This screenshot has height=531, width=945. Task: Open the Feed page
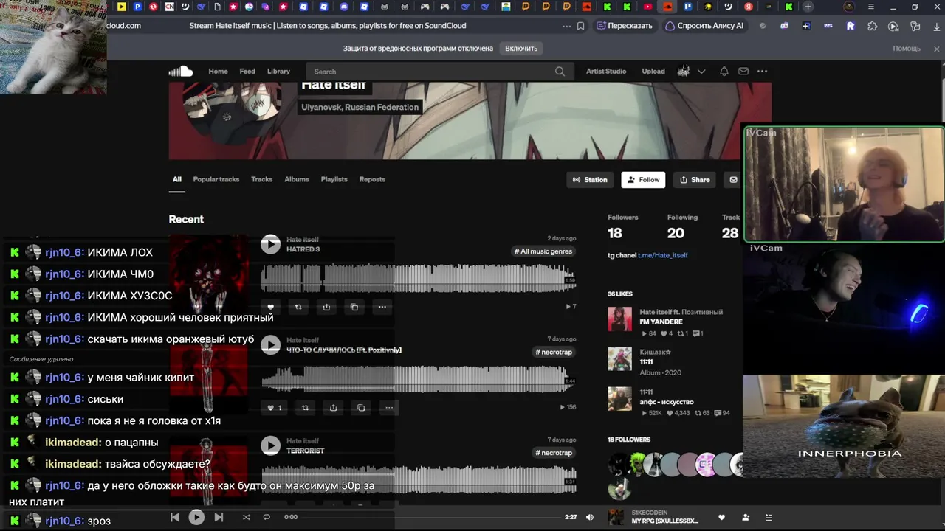[247, 72]
